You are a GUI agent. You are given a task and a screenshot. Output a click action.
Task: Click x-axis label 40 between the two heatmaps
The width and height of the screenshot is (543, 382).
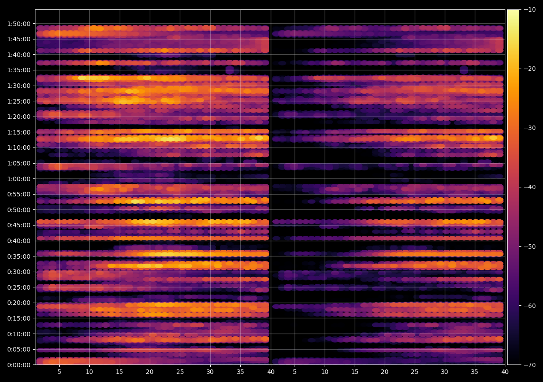[x=271, y=372]
